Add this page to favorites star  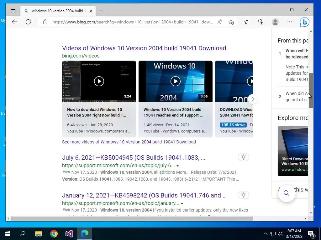[231, 22]
